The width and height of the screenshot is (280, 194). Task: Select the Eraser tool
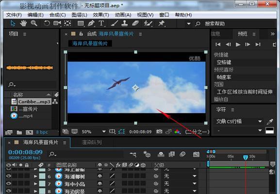pyautogui.click(x=135, y=23)
